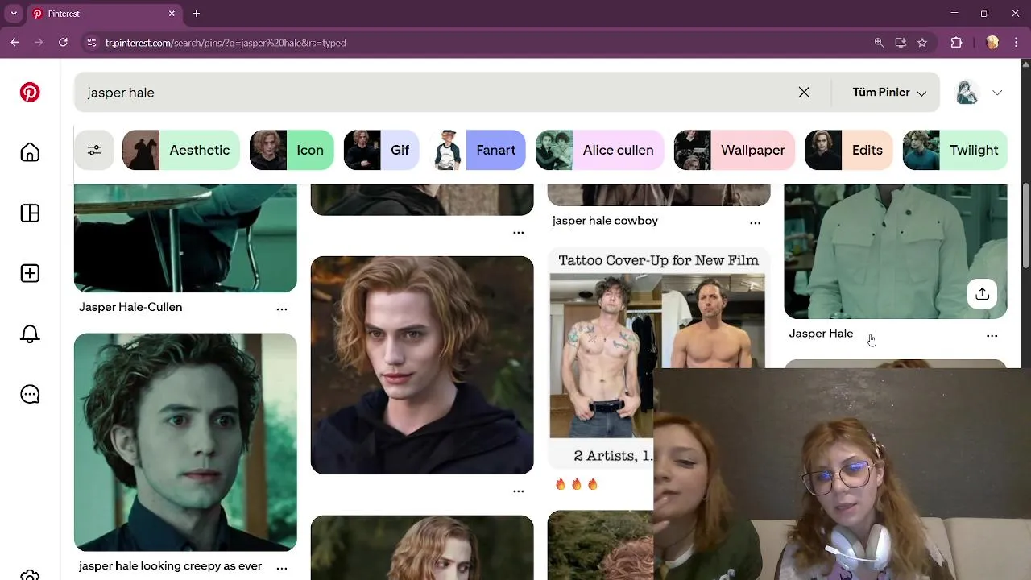Select the Fanart filter chip
Image resolution: width=1031 pixels, height=580 pixels.
[x=478, y=150]
